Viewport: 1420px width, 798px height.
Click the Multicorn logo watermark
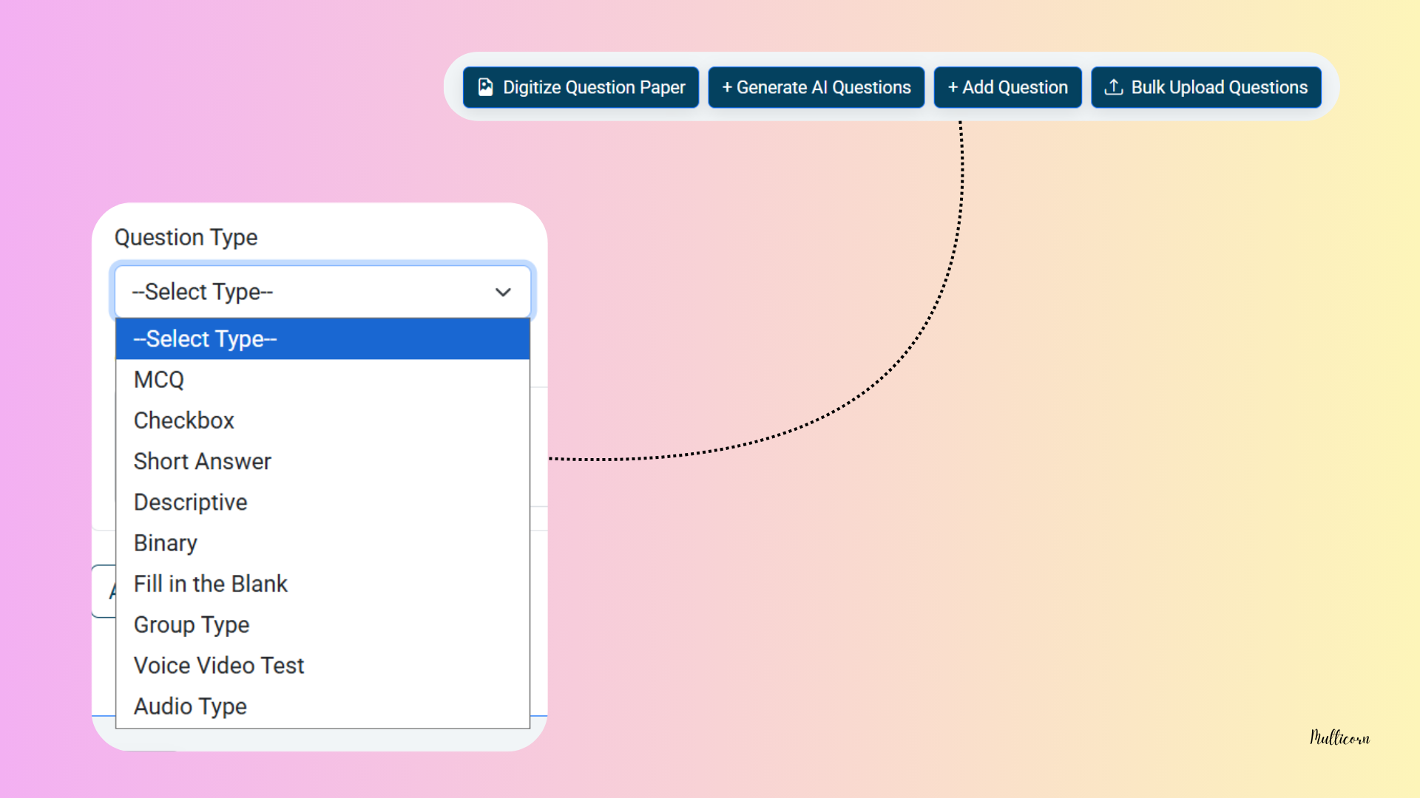pos(1339,737)
